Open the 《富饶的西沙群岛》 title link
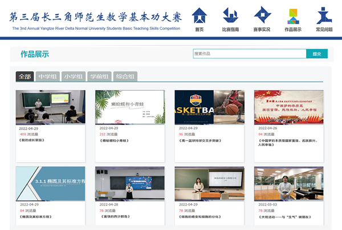The width and height of the screenshot is (342, 230). point(116,217)
